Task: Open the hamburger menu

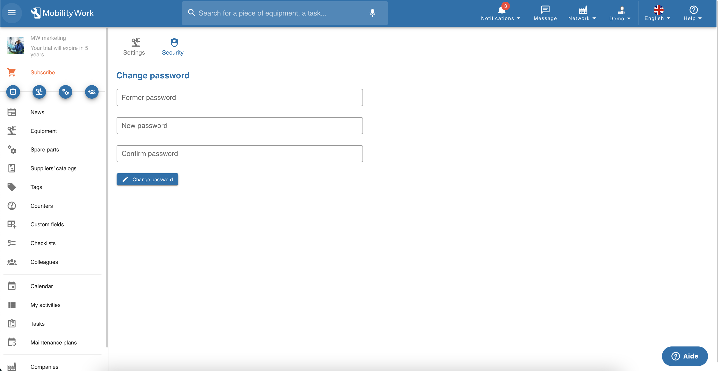Action: 12,13
